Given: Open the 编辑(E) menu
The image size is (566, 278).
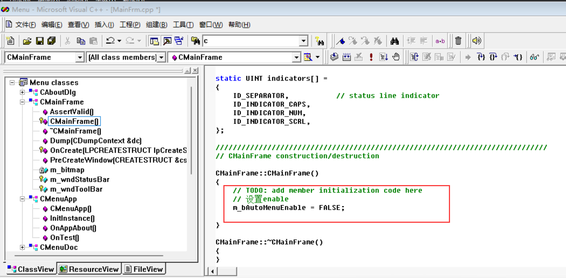Looking at the screenshot, I should (x=52, y=24).
